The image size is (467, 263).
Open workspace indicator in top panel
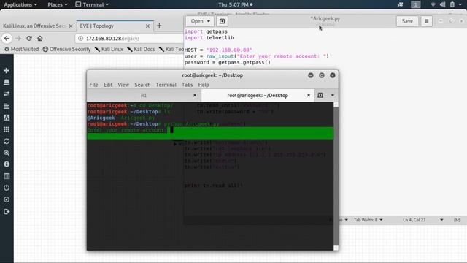(x=416, y=4)
